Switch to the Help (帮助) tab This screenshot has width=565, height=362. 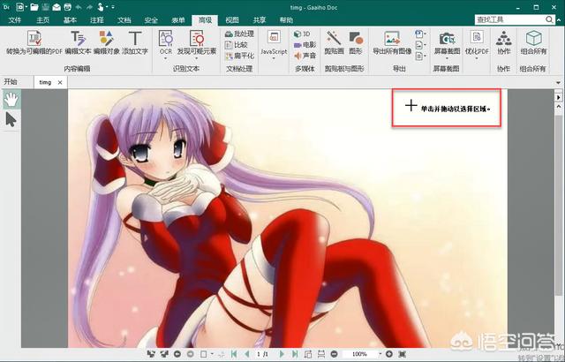[x=286, y=19]
